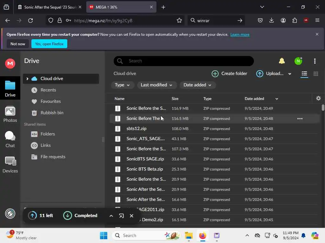Screen dimensions: 325x243
Task: Open the three-dot menu beside avatar
Action: pyautogui.click(x=315, y=61)
